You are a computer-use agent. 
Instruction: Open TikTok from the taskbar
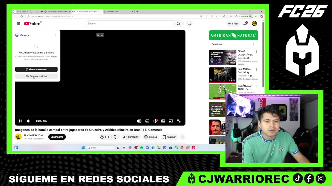point(193,148)
